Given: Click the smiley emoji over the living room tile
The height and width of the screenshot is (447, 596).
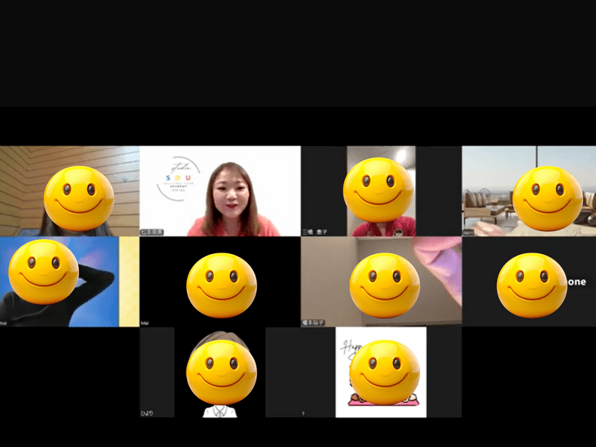Looking at the screenshot, I should pos(548,197).
